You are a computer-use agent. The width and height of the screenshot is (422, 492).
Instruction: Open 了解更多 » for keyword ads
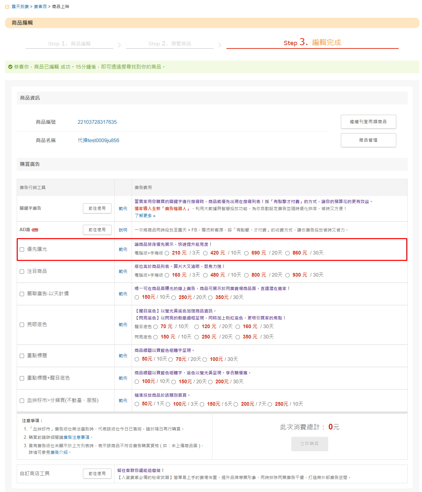[x=145, y=216]
